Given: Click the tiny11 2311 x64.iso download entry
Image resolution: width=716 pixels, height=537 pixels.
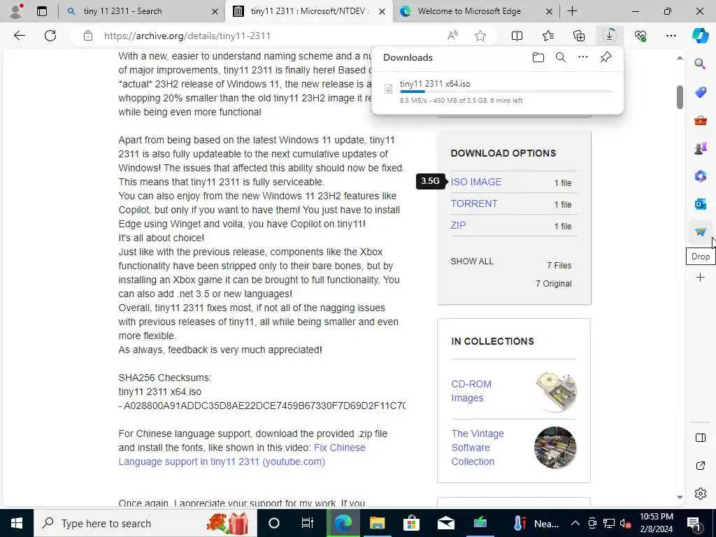Looking at the screenshot, I should (498, 92).
